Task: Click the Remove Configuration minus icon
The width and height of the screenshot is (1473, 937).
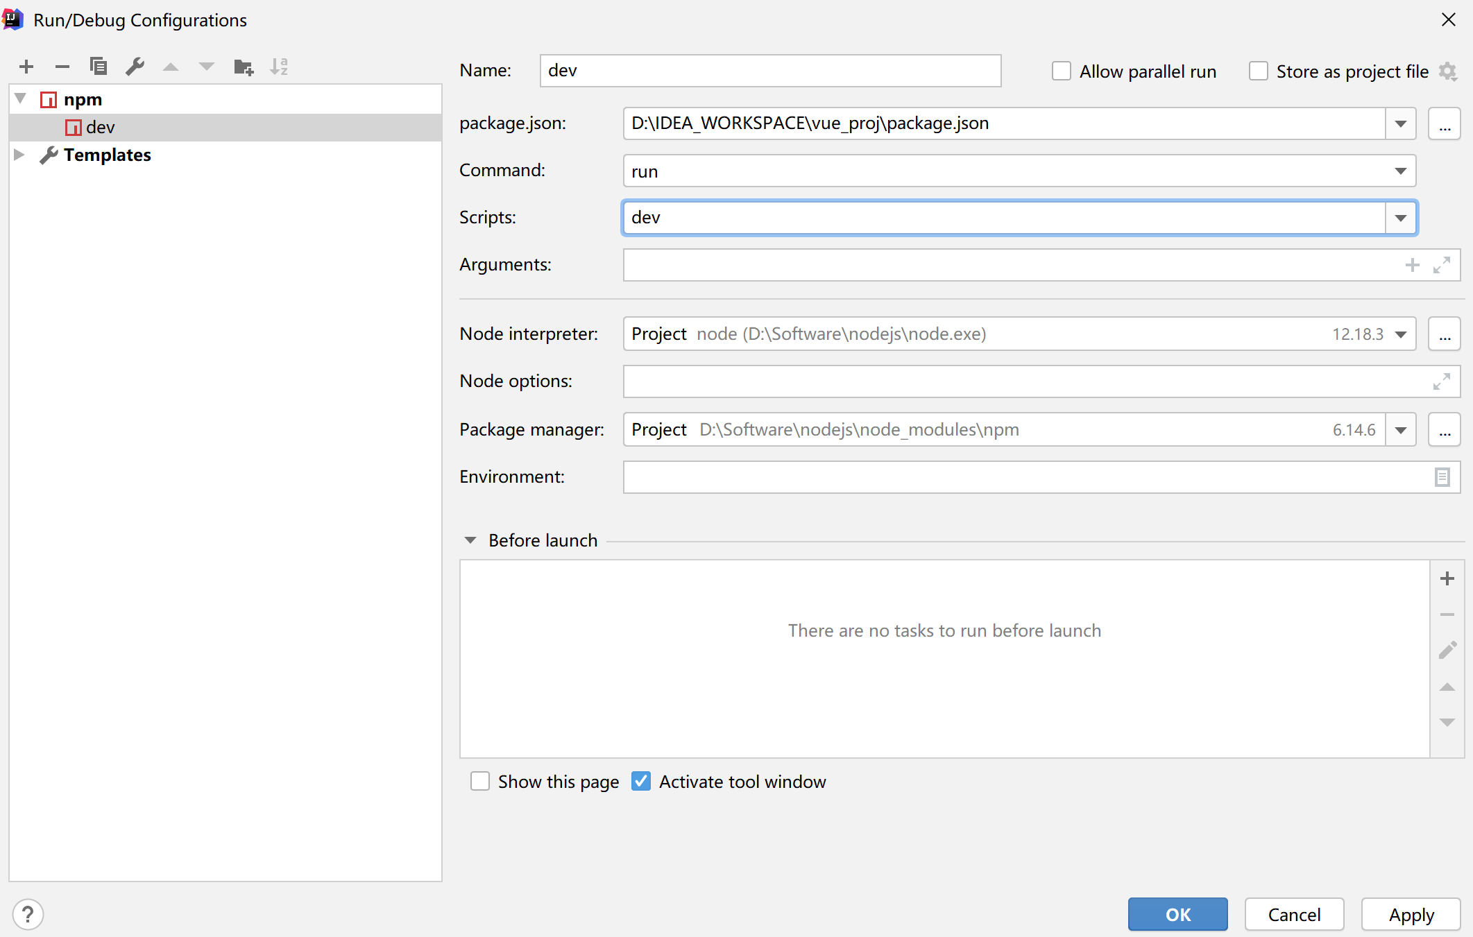Action: tap(62, 67)
